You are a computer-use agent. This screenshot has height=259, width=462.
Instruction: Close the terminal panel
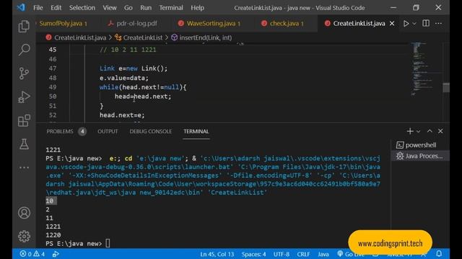pyautogui.click(x=440, y=131)
